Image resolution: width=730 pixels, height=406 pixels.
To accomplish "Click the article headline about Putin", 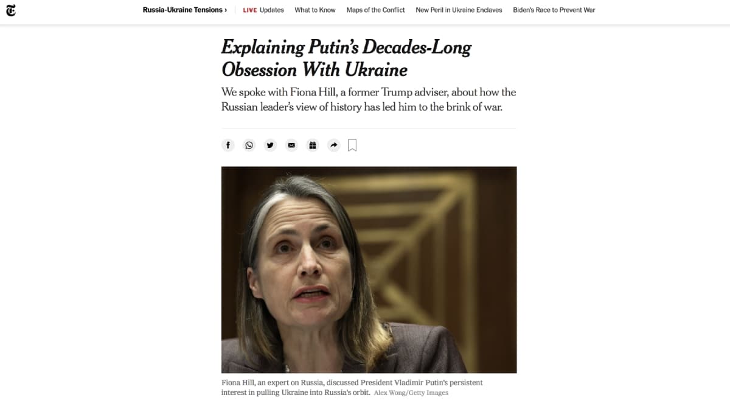I will 347,58.
